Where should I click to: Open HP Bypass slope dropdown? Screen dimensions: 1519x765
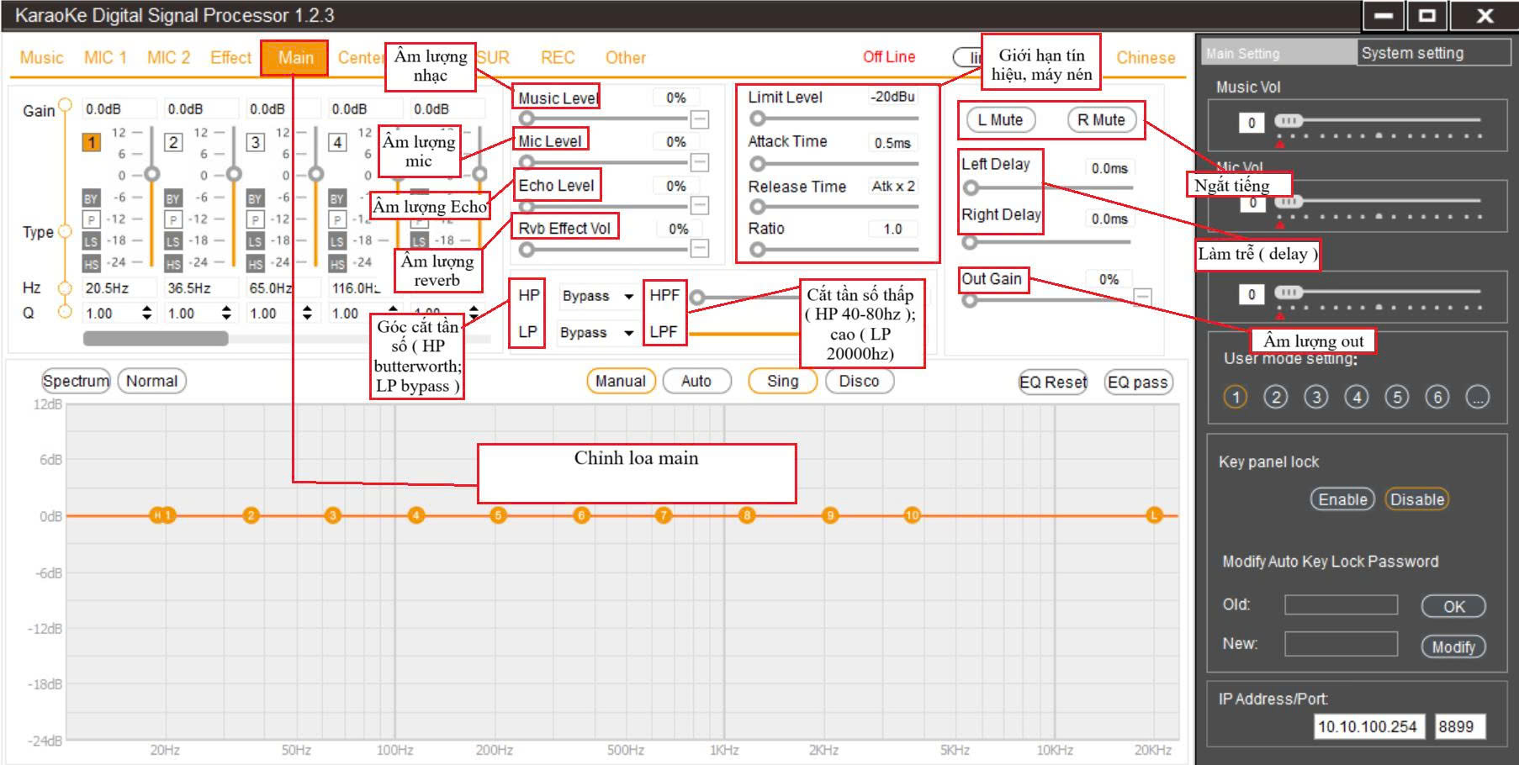click(x=597, y=296)
